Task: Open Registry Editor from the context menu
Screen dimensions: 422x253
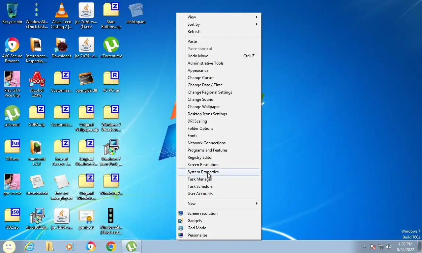Action: click(x=219, y=157)
